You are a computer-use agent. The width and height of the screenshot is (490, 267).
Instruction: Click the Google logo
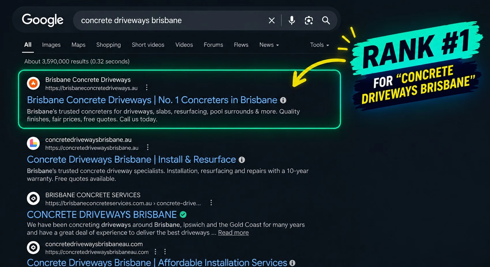coord(43,20)
